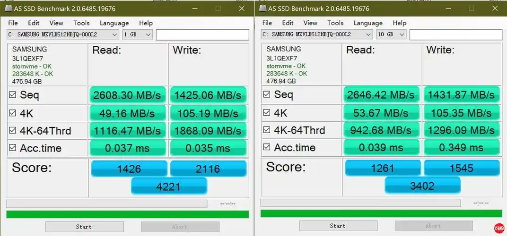
Task: Expand the 10 GB test size dropdown
Action: [x=402, y=34]
